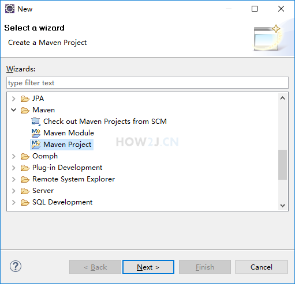This screenshot has width=295, height=284.
Task: Expand the Server category
Action: pos(13,191)
